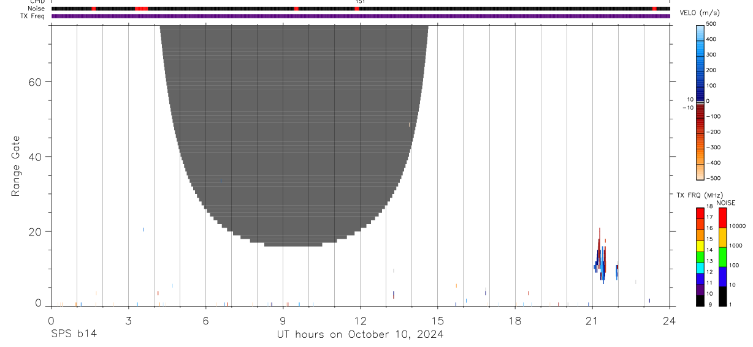Click TX FRQ legend value 14
The height and width of the screenshot is (347, 753).
709,250
